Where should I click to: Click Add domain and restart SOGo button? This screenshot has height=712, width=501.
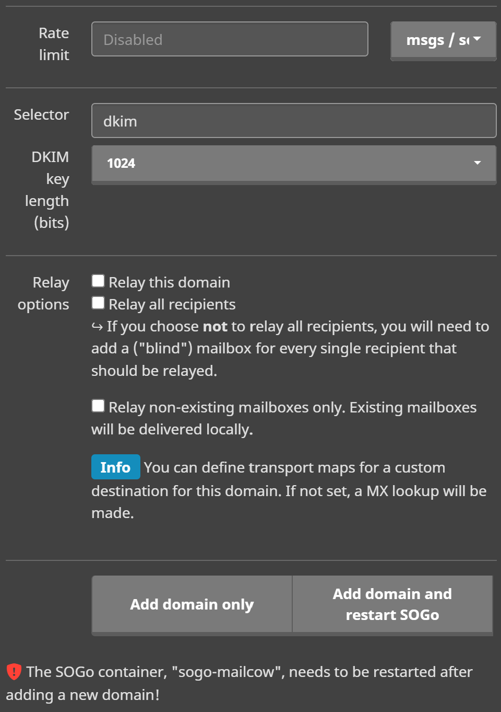[x=392, y=605]
